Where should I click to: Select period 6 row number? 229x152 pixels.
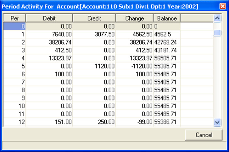coord(14,74)
